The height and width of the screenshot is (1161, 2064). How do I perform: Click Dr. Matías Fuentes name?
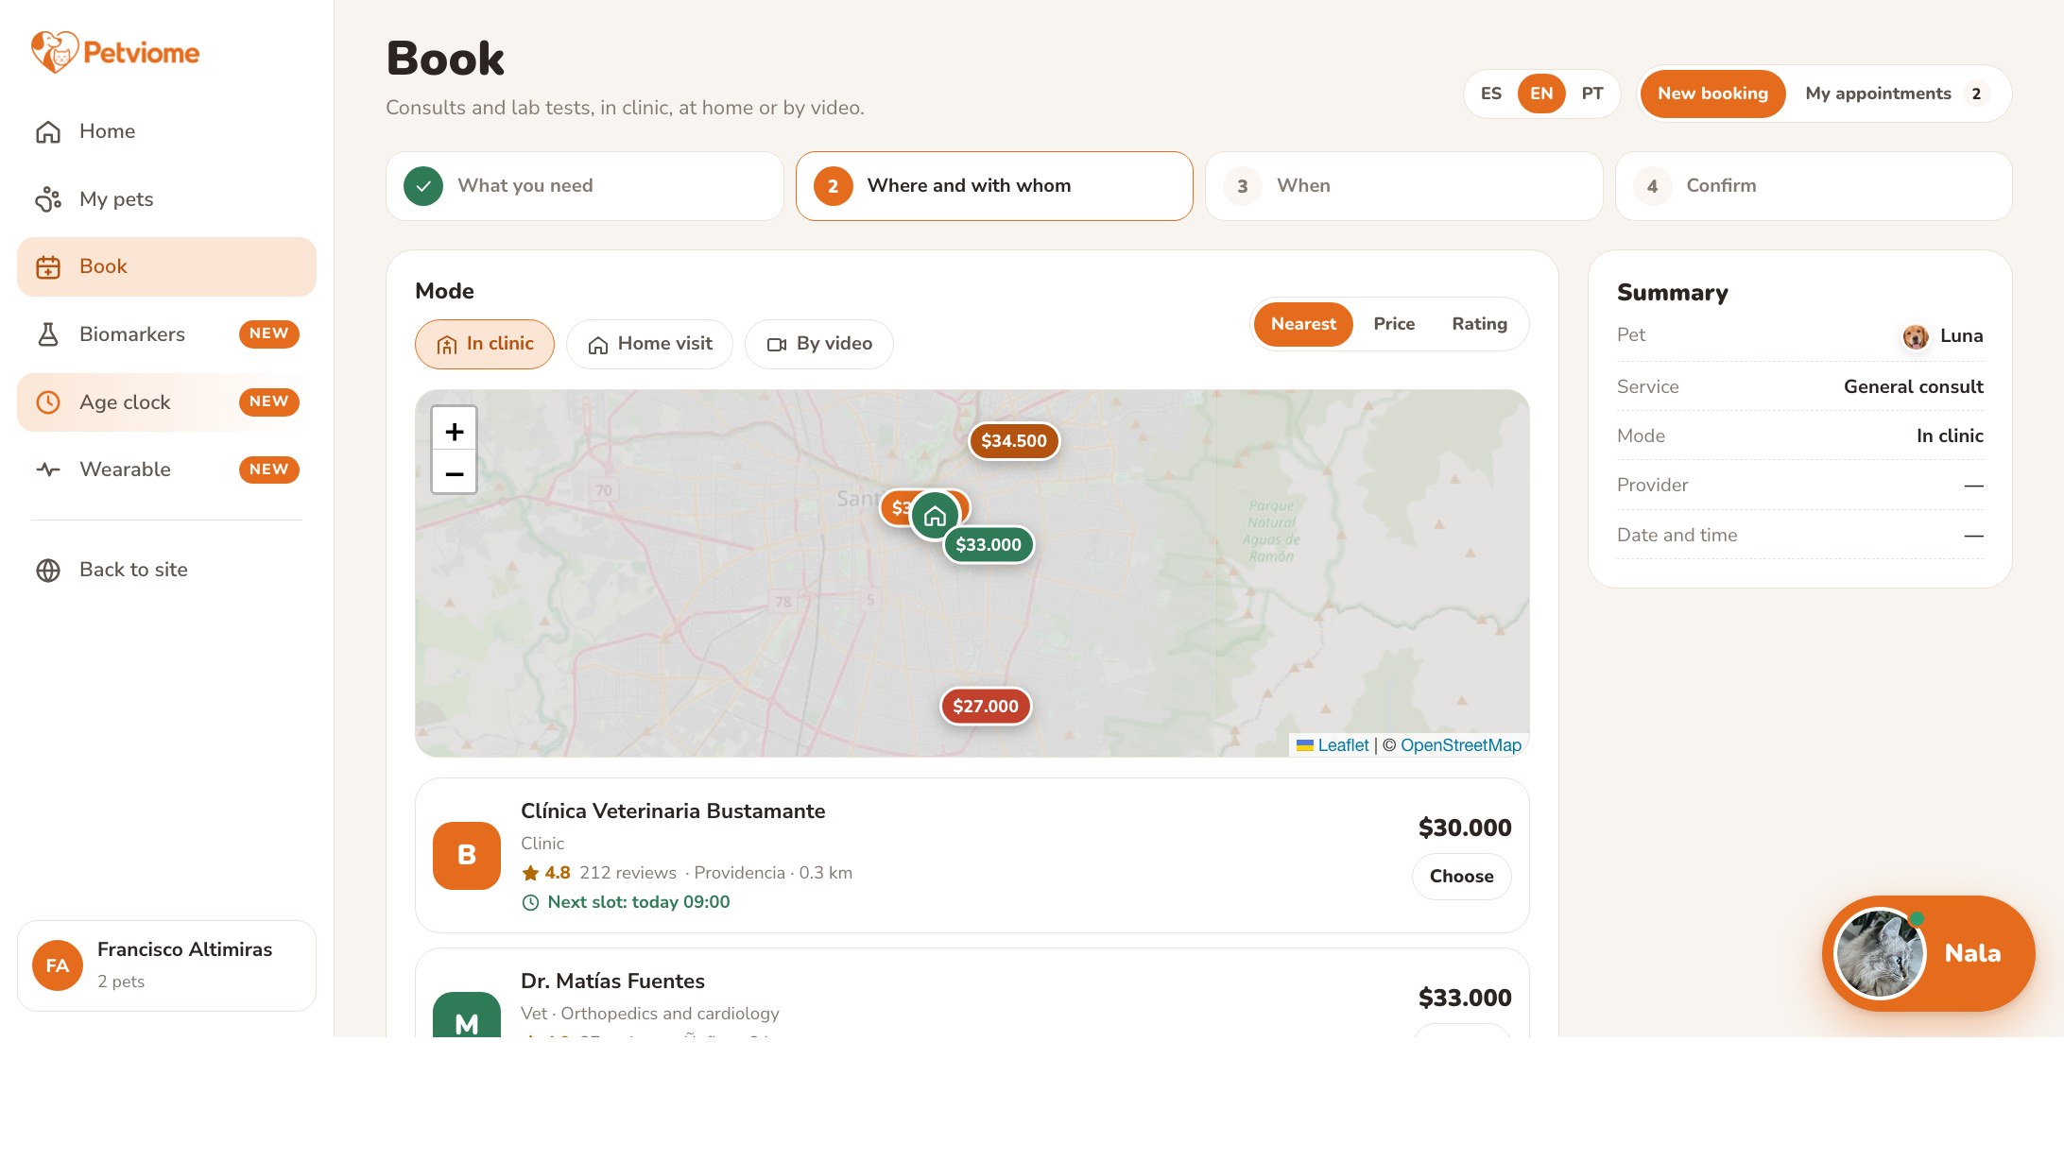coord(612,982)
